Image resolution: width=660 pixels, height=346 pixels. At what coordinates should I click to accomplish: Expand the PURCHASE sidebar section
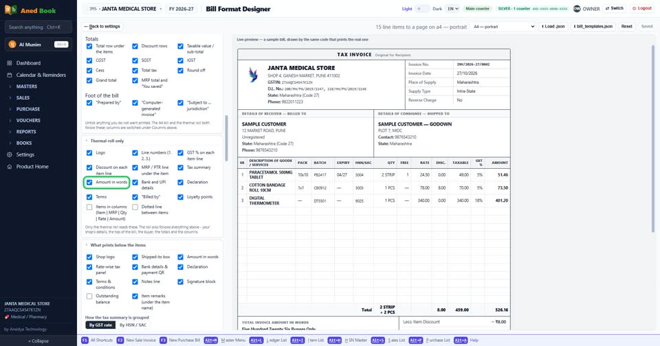(x=28, y=109)
